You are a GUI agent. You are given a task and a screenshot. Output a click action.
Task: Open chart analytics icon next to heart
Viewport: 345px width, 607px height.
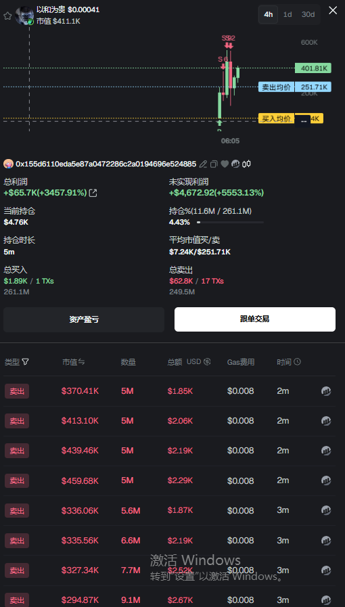pyautogui.click(x=235, y=164)
